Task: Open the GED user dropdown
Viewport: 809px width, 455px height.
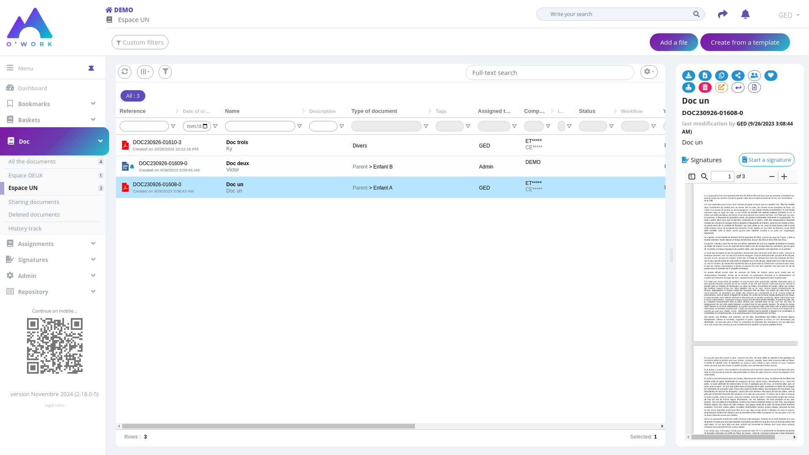Action: pos(789,15)
